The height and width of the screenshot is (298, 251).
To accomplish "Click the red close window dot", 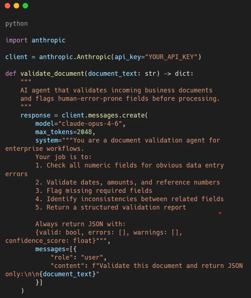I will (8, 6).
